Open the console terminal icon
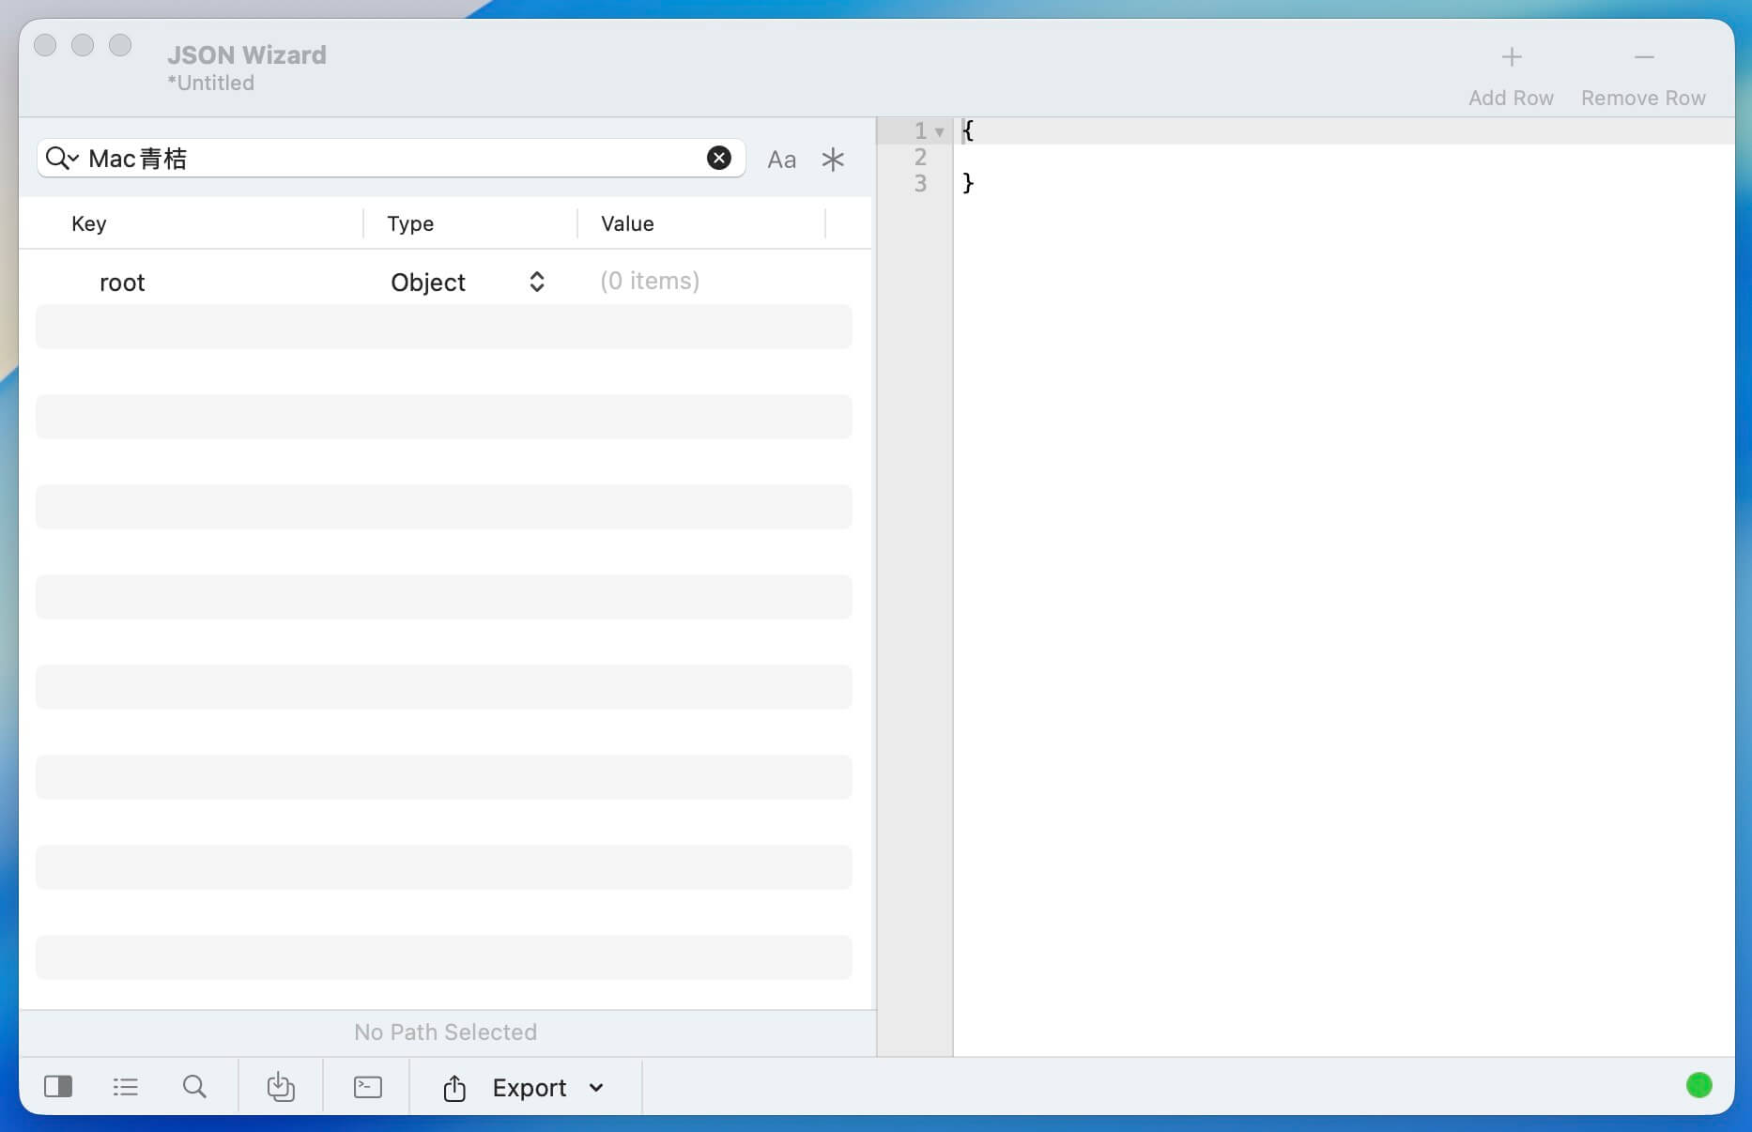Viewport: 1752px width, 1132px height. pos(367,1087)
